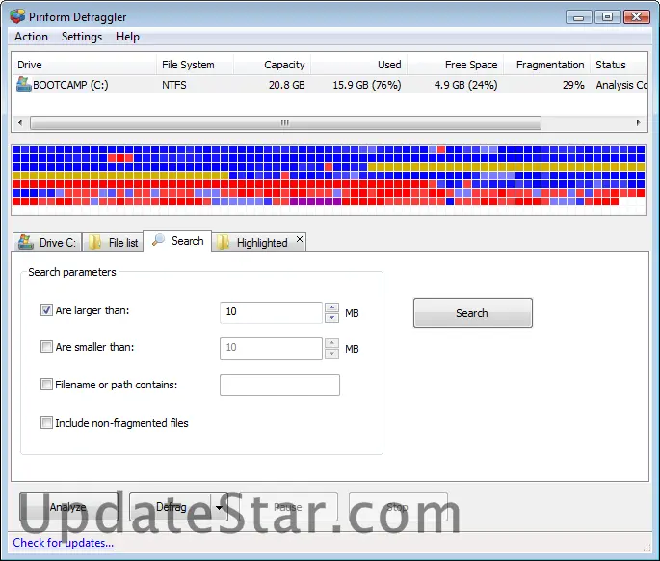
Task: Sort by the Capacity column header
Action: (273, 65)
